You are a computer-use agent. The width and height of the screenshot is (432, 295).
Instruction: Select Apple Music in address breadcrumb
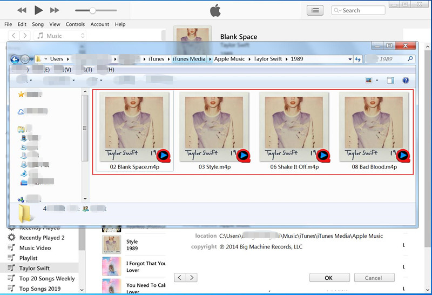[229, 59]
